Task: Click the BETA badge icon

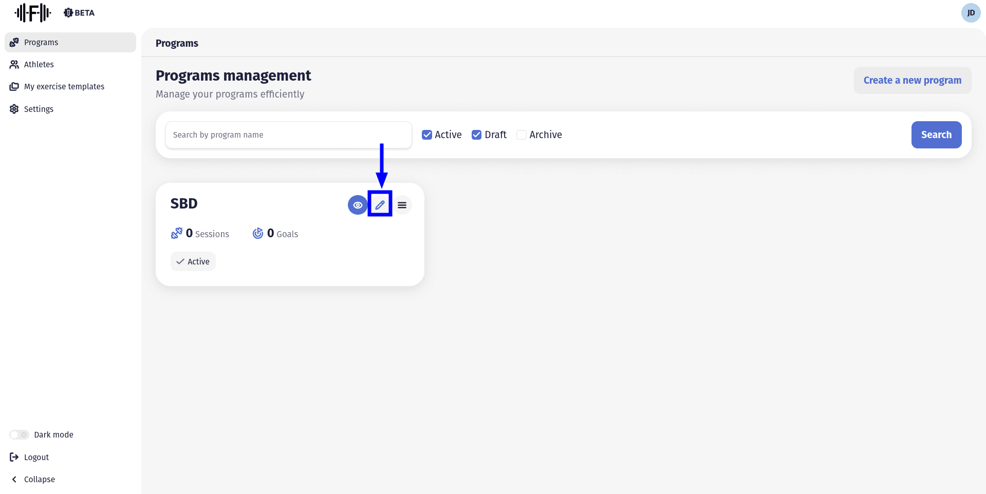Action: click(x=68, y=13)
